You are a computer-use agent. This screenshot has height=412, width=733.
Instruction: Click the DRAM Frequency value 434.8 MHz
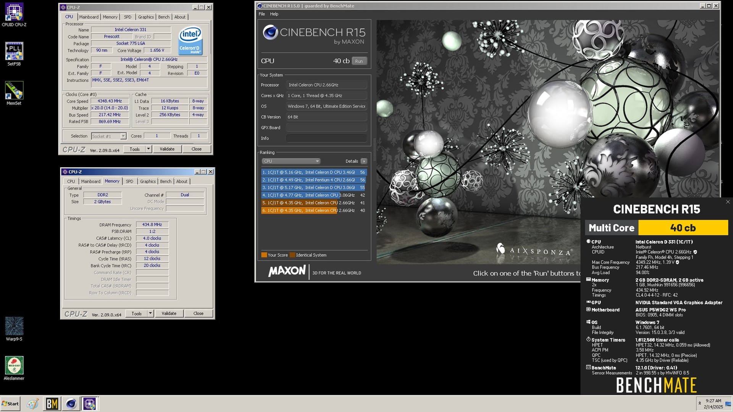[152, 225]
